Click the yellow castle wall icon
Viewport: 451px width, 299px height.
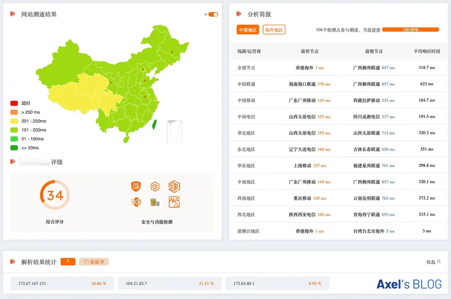click(155, 202)
